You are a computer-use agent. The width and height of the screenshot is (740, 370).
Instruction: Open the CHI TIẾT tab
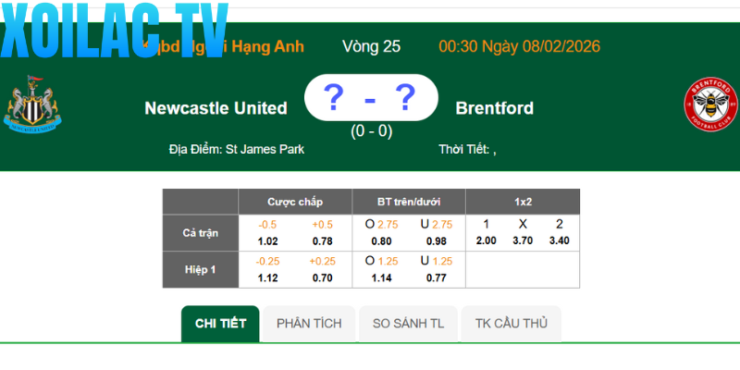221,324
